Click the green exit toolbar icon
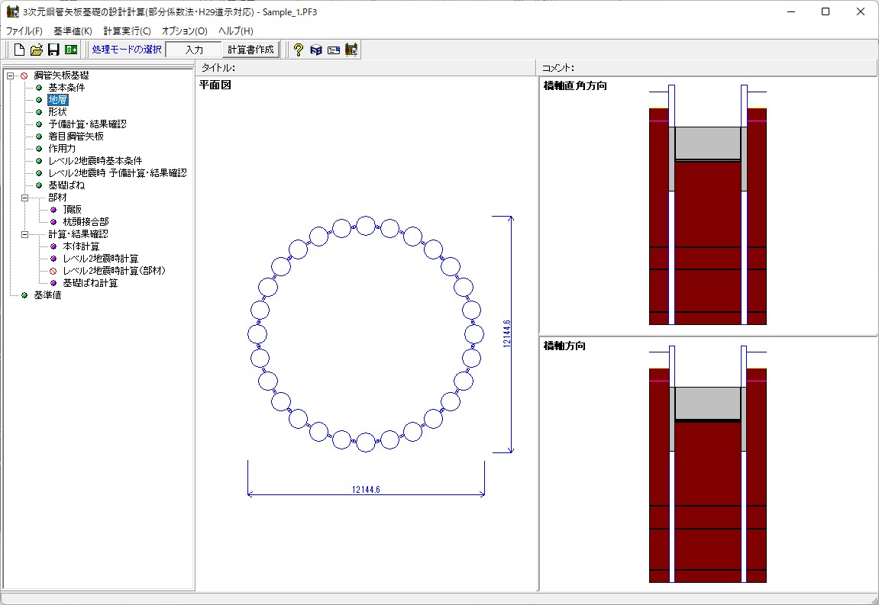Screen dimensions: 879x605 [71, 50]
